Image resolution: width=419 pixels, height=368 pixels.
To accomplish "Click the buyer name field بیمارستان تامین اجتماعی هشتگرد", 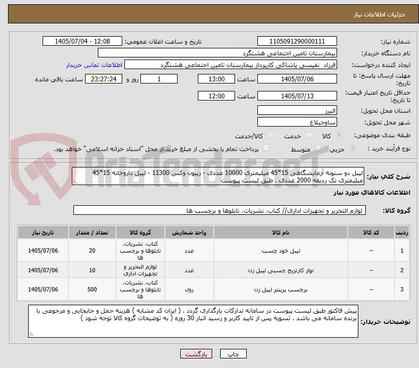I will (217, 53).
